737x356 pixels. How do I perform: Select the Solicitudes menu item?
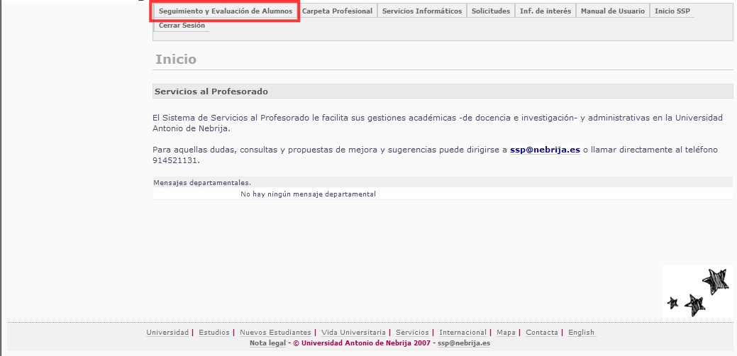coord(491,11)
